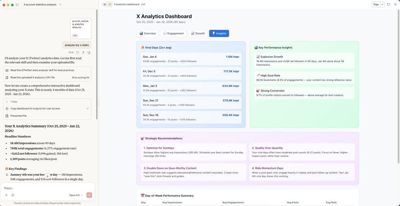
Task: Click the plus attach button
Action: (6, 195)
